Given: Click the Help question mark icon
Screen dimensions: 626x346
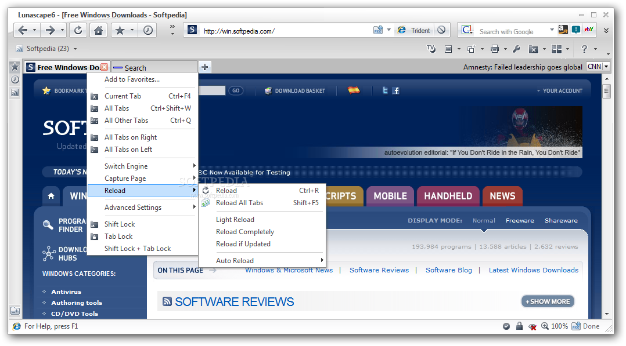Looking at the screenshot, I should [584, 49].
